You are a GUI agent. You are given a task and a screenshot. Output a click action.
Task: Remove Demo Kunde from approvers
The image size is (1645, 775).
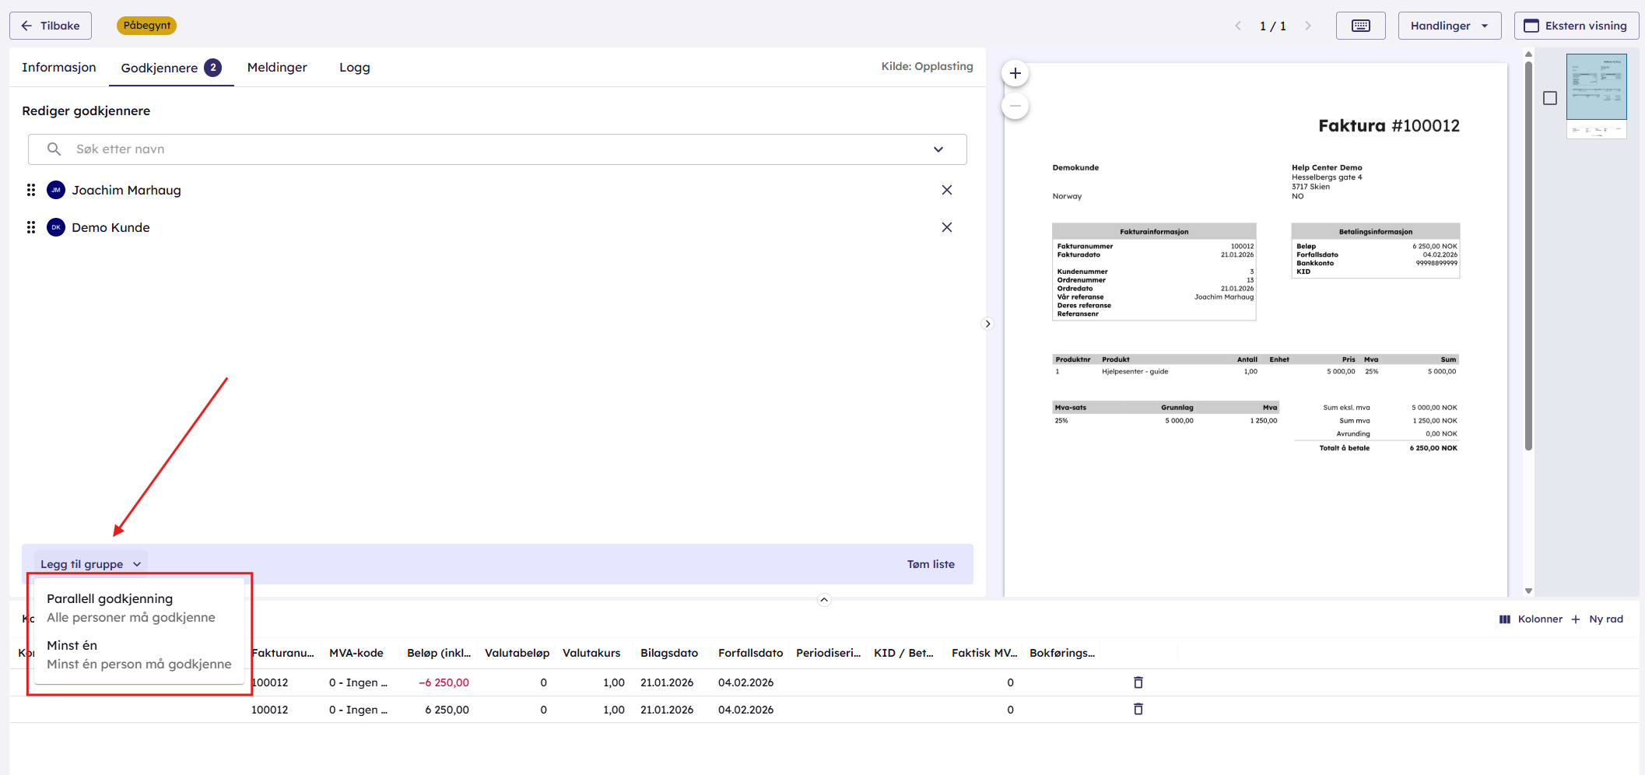coord(946,227)
